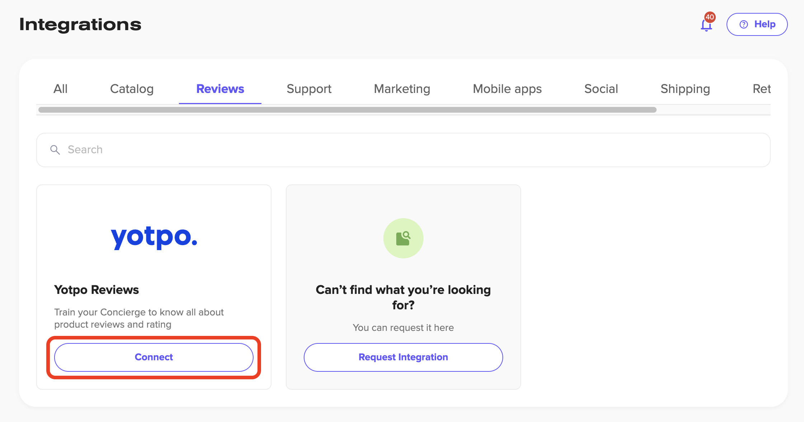Open the Catalog tab
Screen dimensions: 804x422
pos(132,89)
